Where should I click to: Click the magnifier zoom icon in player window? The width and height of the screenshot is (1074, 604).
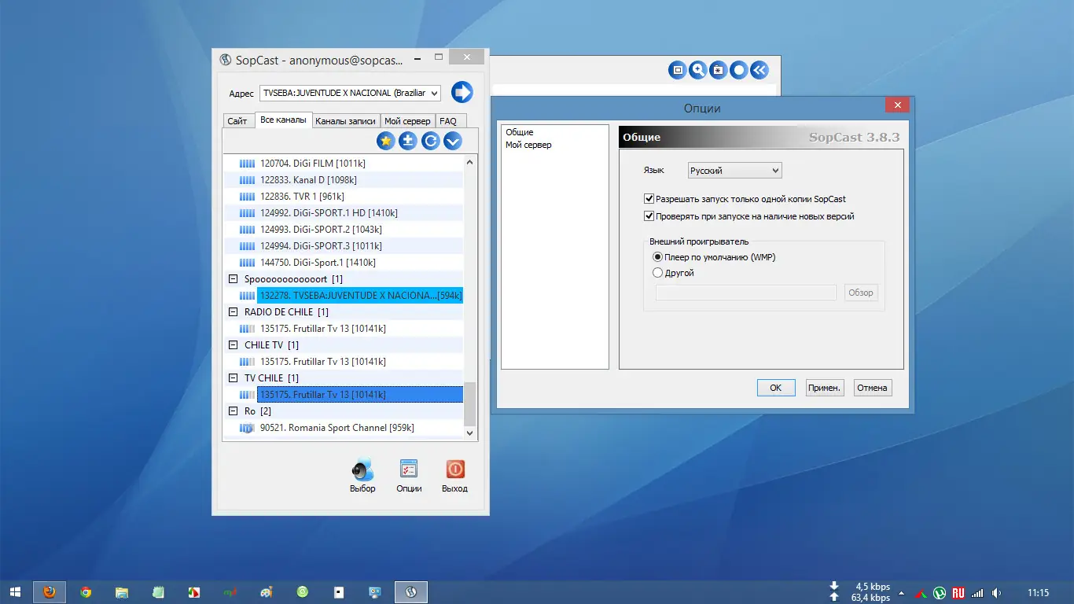point(698,70)
